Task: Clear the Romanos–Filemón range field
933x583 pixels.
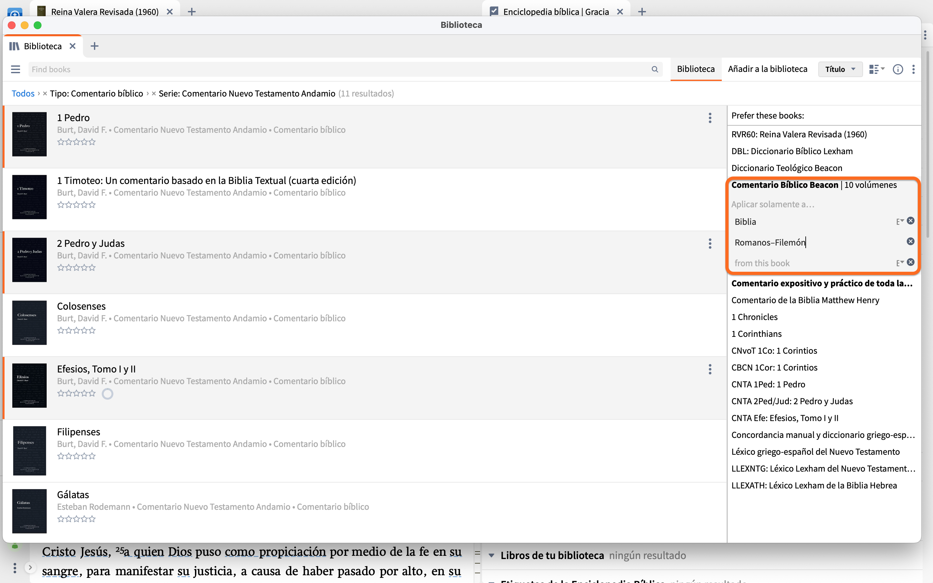Action: tap(911, 241)
